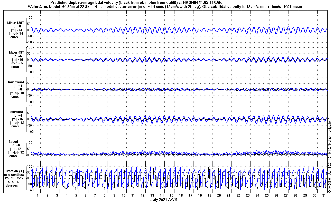Click the 100 tick on the Minor panel axis
The height and width of the screenshot is (205, 334).
pos(30,17)
